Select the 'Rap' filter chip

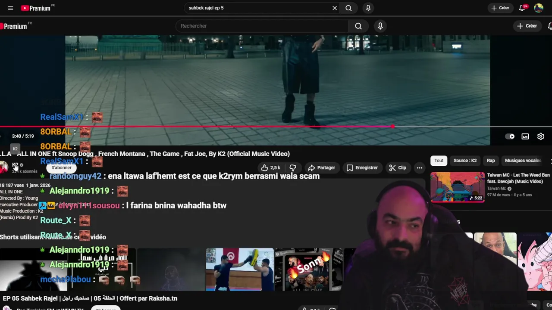click(x=491, y=161)
